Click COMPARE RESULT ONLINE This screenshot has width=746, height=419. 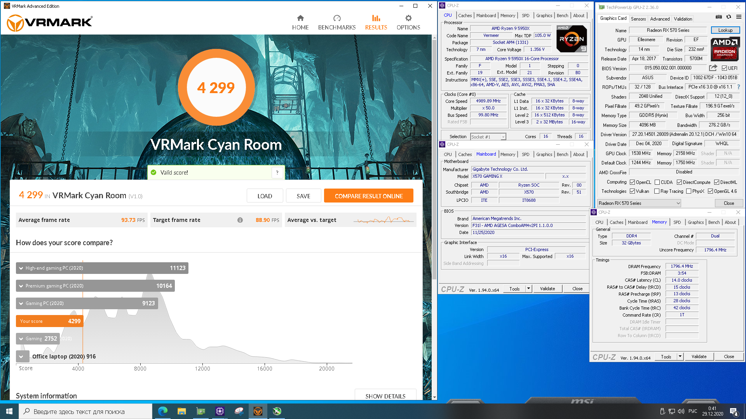369,196
